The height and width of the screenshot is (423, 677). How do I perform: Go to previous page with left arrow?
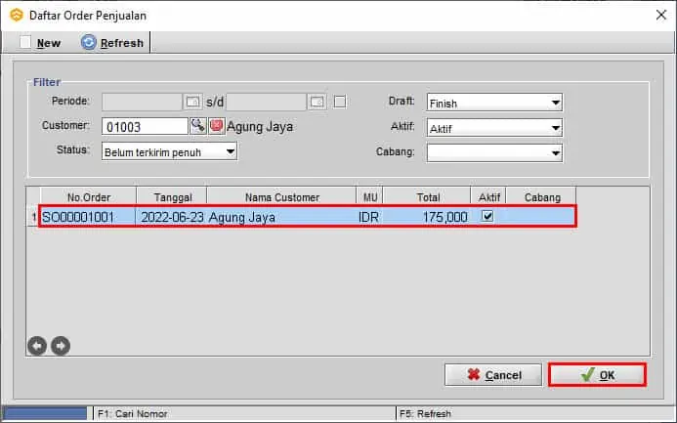point(37,346)
